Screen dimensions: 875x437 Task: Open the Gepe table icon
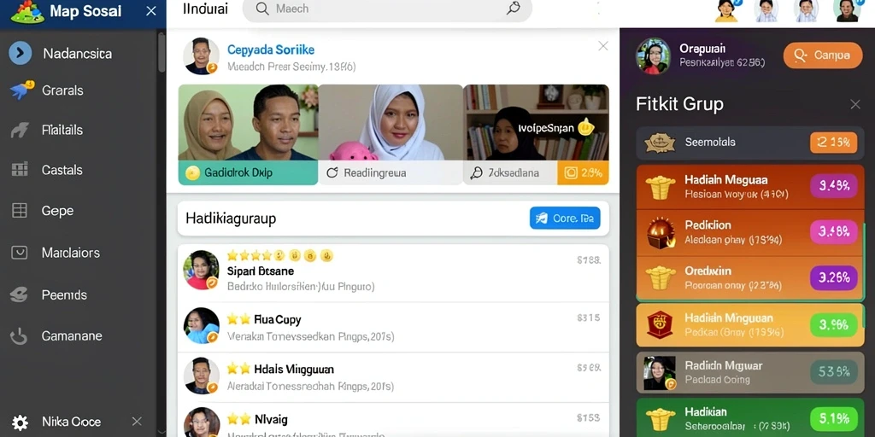point(20,210)
